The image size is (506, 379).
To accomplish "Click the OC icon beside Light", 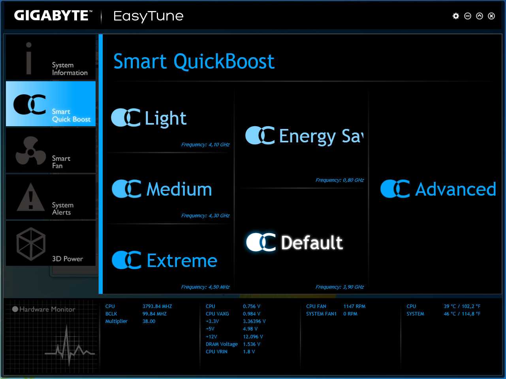I will tap(126, 118).
